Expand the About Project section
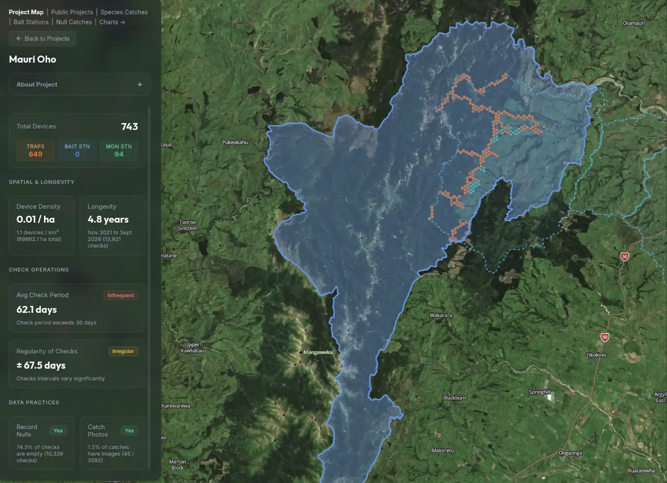Screen dimensions: 667x483 click(x=80, y=84)
